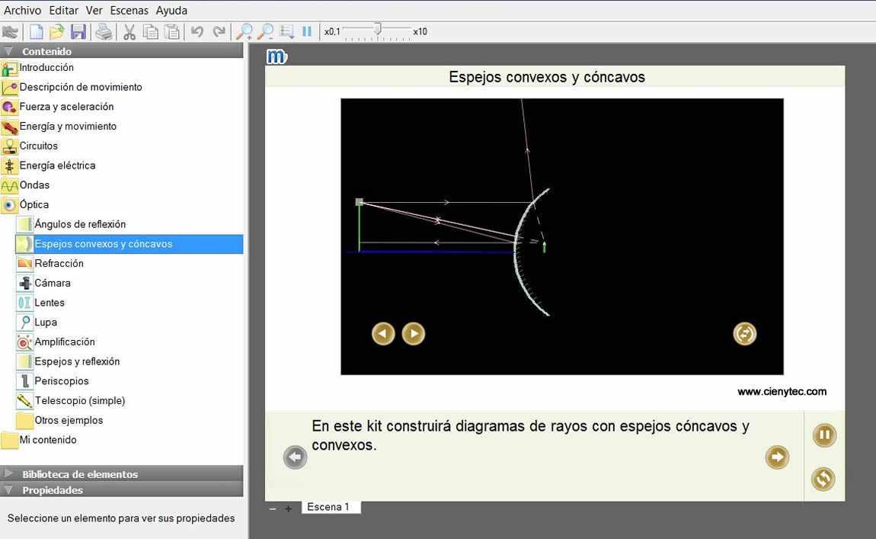Click the simulation speed slider handle
Viewport: 876px width, 539px height.
(x=377, y=30)
